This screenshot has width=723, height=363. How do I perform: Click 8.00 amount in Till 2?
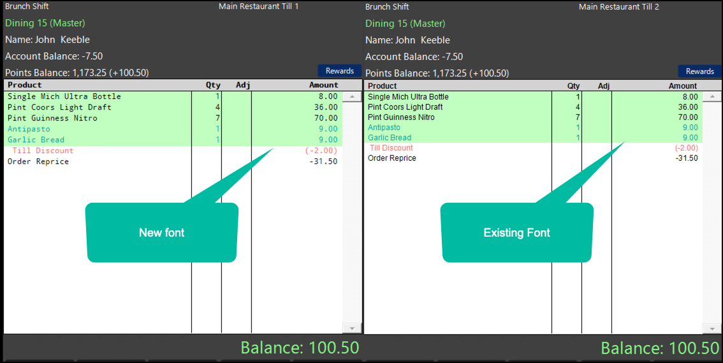pos(690,97)
